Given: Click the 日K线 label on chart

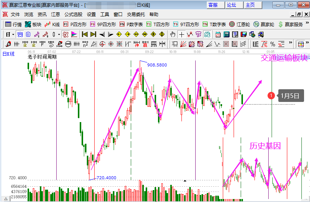Looking at the screenshot, I should (8, 54).
